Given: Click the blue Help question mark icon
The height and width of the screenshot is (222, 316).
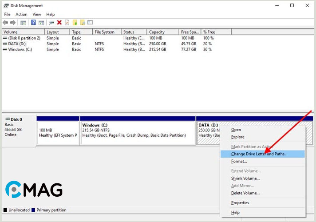Looking at the screenshot, I should click(33, 23).
